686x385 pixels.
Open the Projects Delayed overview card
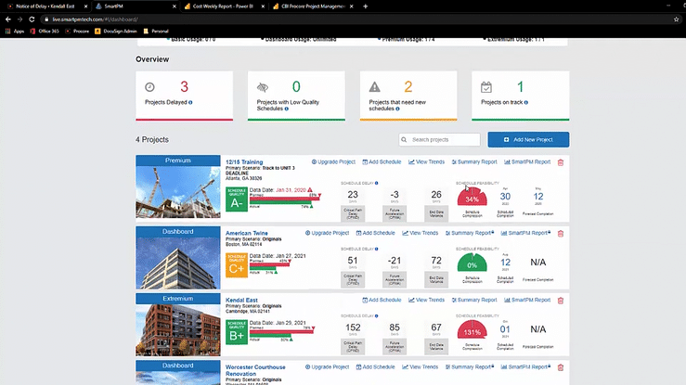184,96
